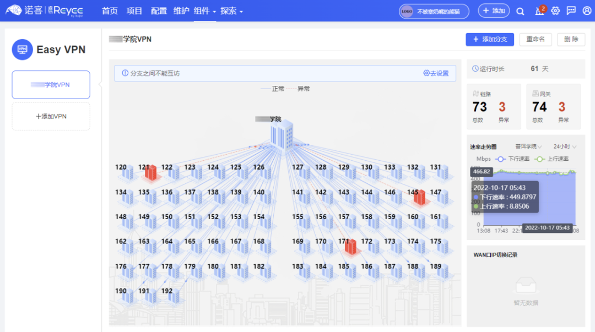This screenshot has height=332, width=595.
Task: Open the 去设置 link
Action: click(436, 73)
